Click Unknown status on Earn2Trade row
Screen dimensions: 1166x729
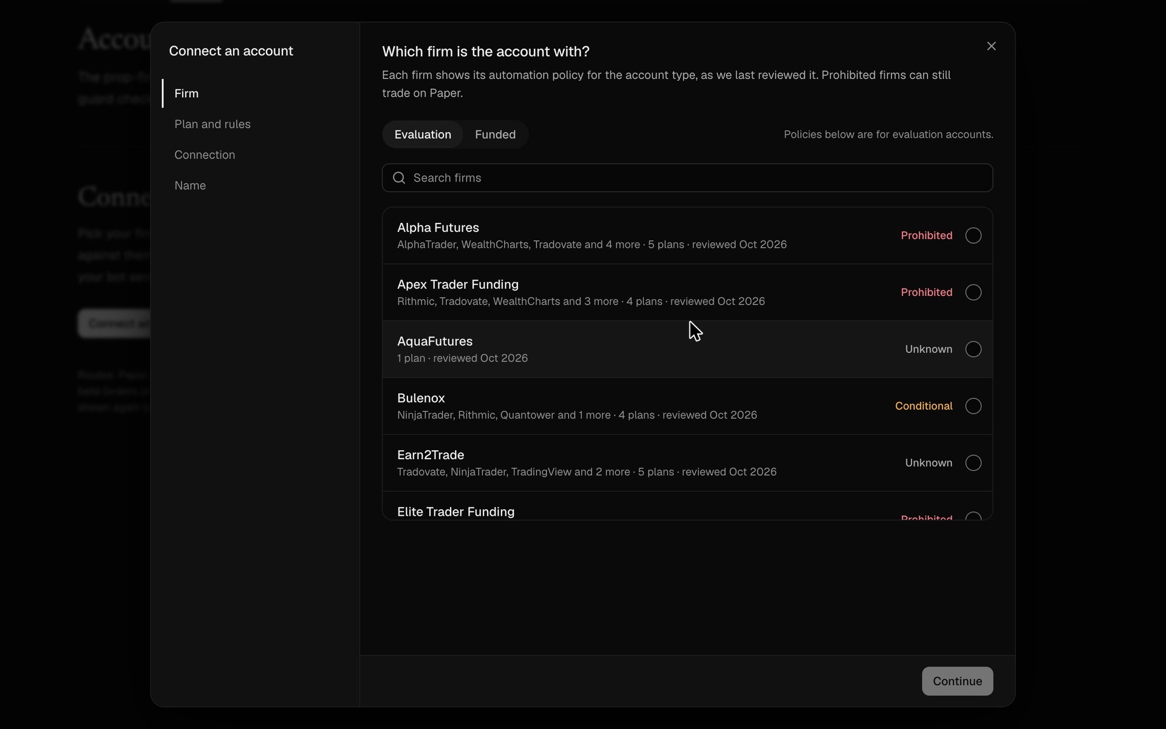(x=929, y=463)
